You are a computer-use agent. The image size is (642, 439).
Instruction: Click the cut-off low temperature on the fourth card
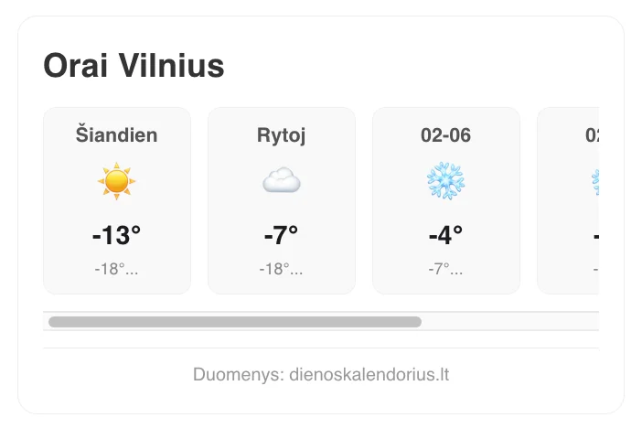click(595, 270)
